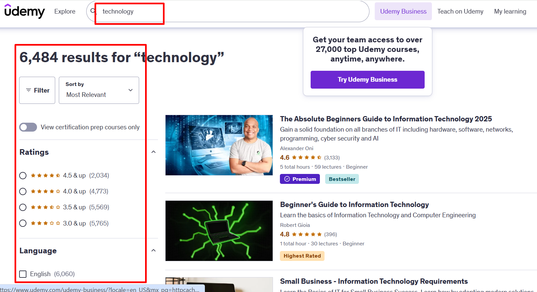Screen dimensions: 537x292
Task: Go to Teach on Udemy
Action: click(460, 11)
